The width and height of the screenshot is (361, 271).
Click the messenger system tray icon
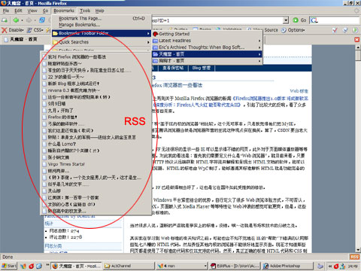tap(342, 266)
